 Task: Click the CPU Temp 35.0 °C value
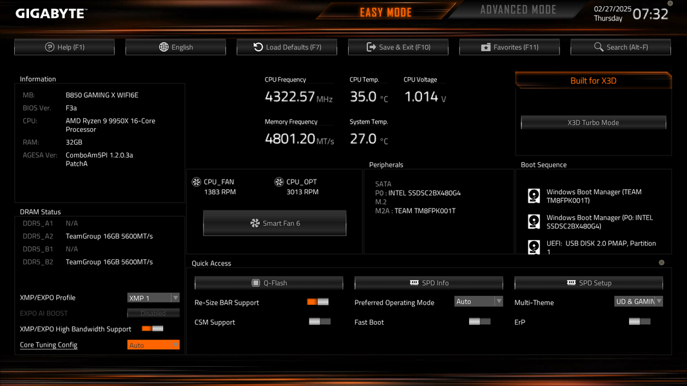click(369, 96)
